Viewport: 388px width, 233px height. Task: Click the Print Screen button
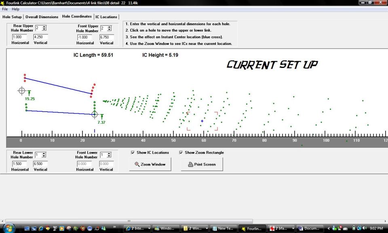tap(202, 164)
